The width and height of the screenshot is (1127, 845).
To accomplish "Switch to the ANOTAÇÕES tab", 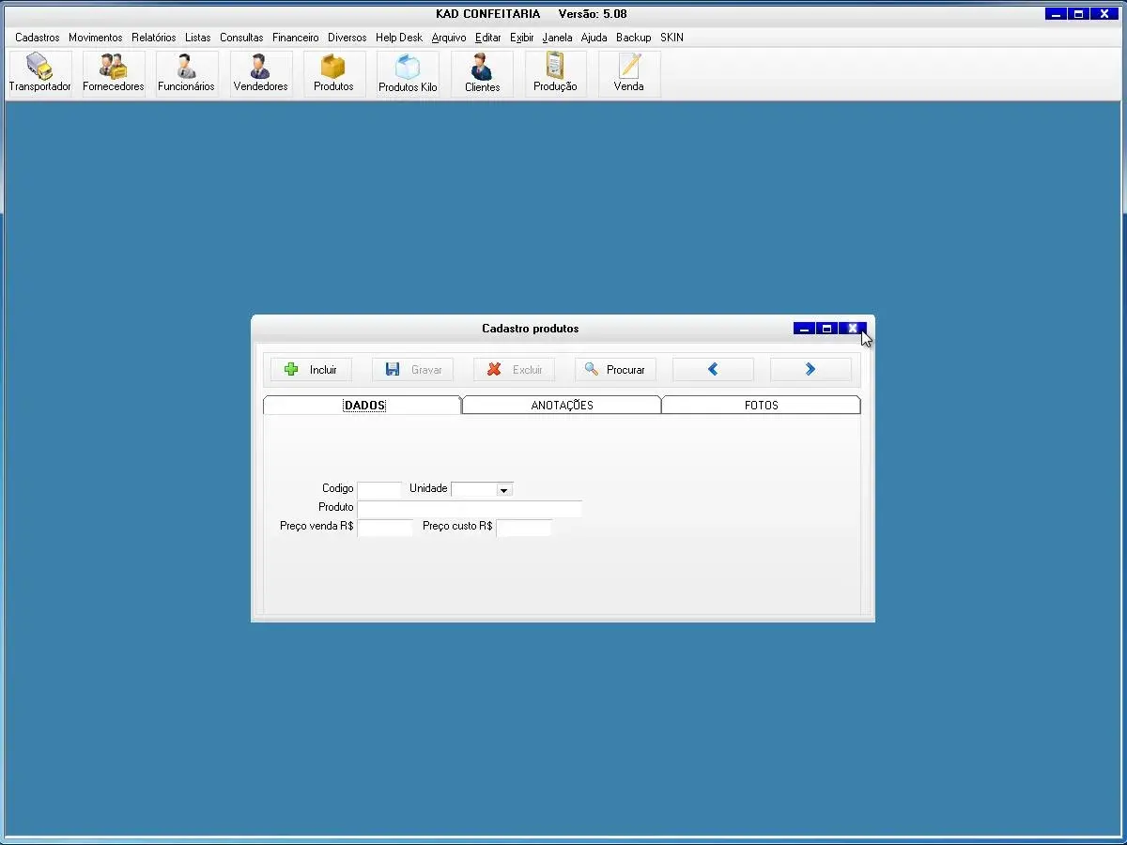I will (x=562, y=406).
